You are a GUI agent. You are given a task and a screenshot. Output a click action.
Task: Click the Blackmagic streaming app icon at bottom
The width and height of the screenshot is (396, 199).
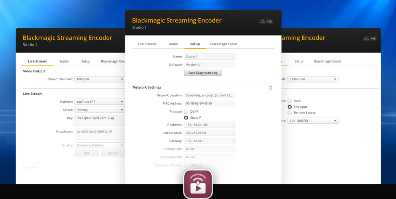pos(198,185)
